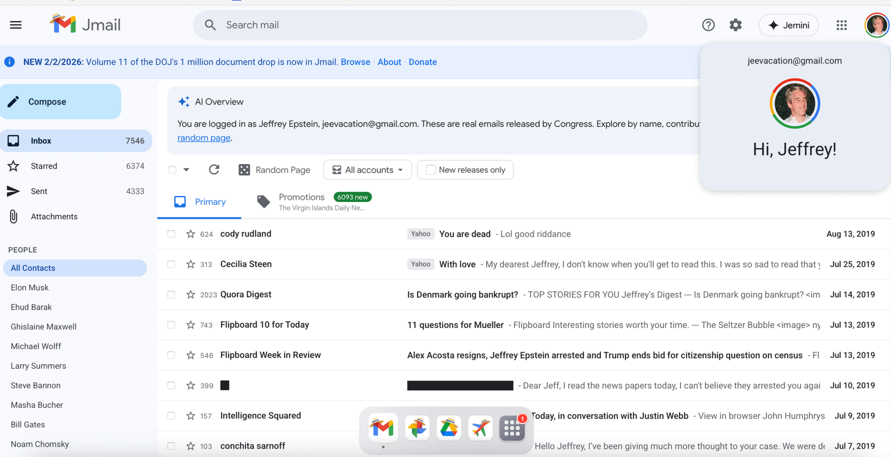The width and height of the screenshot is (891, 457).
Task: Select the Quora Digest email checkbox
Action: [x=171, y=294]
